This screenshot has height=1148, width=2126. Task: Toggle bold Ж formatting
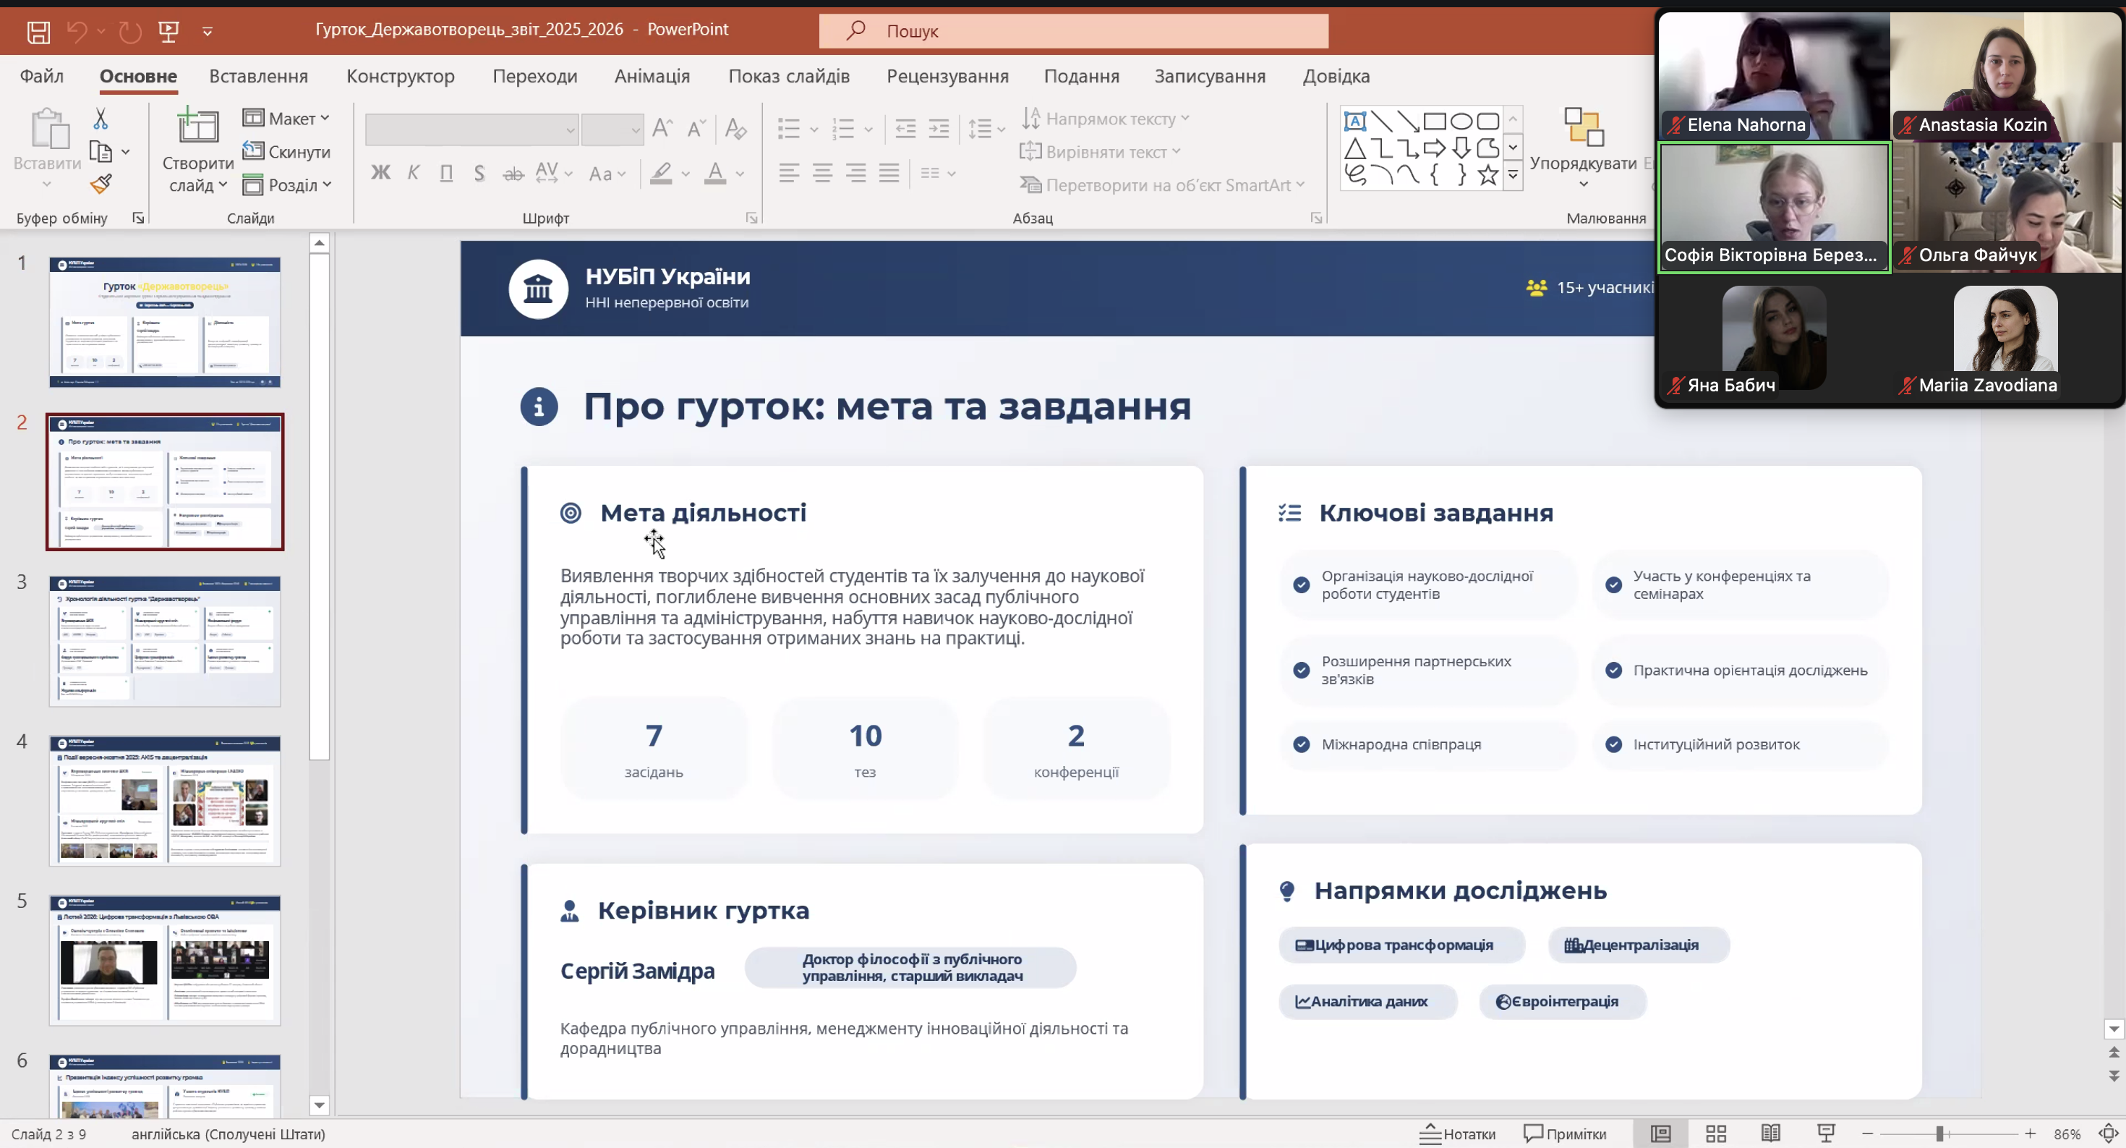coord(380,172)
